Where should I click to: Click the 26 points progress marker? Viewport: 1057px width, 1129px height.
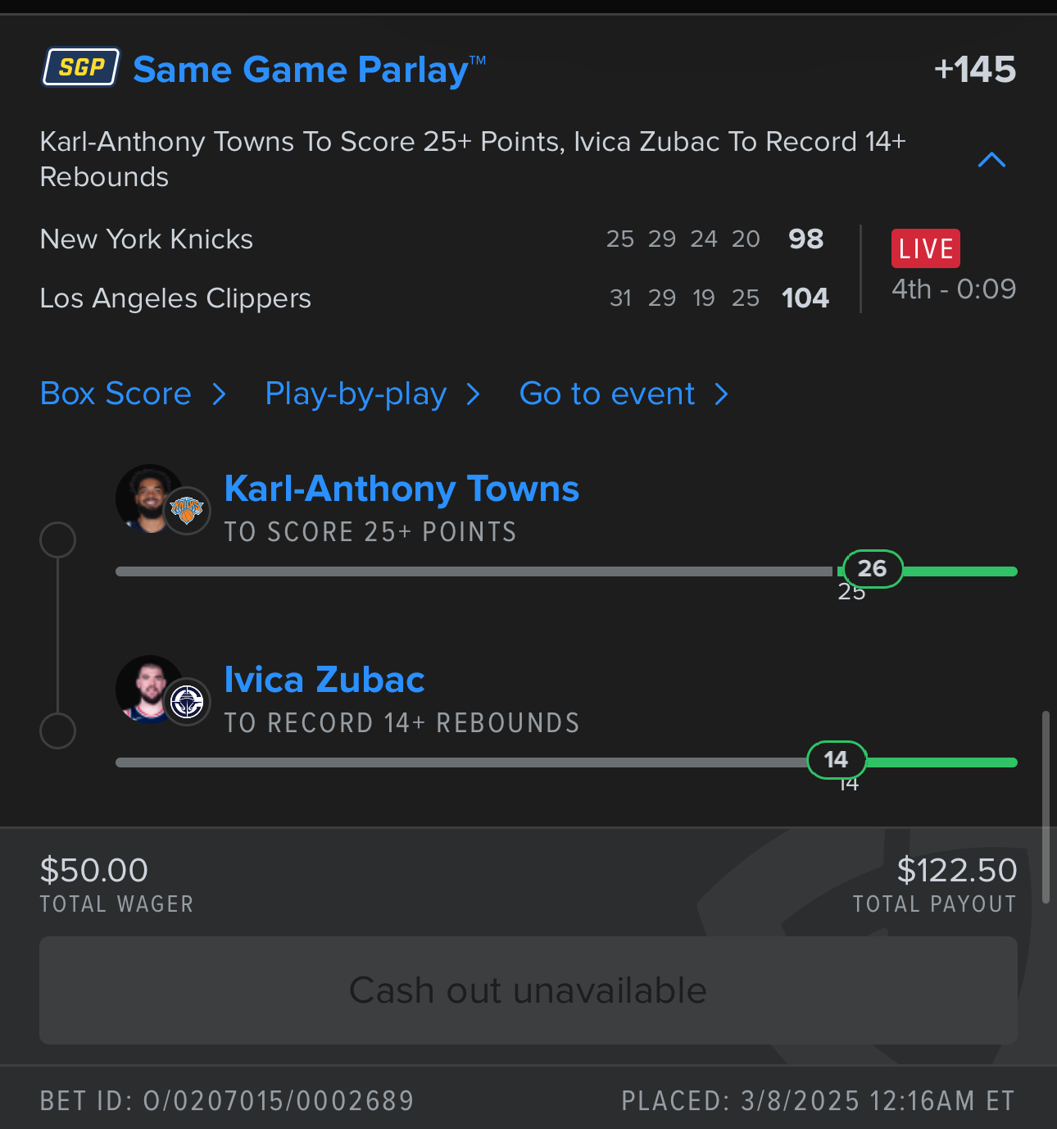873,568
